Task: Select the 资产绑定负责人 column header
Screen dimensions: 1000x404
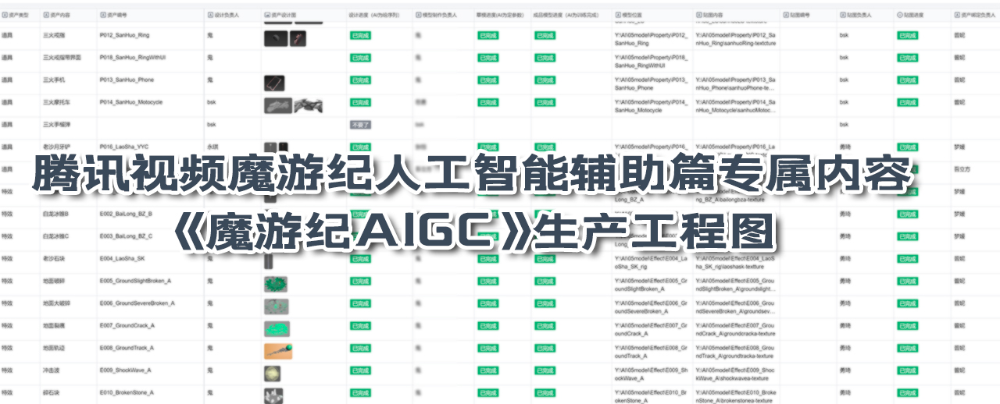Action: tap(975, 15)
